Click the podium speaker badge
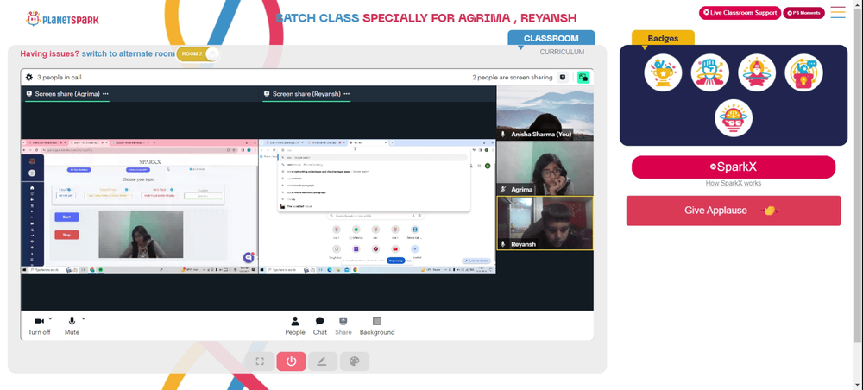 pos(803,72)
